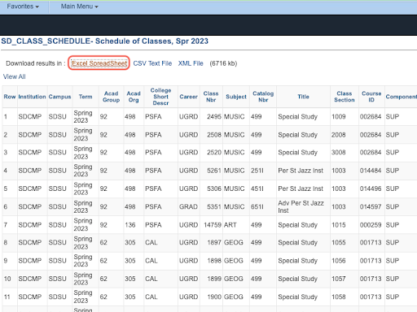Click the Catalog Nbr column header
Screen dimensions: 417x312
click(x=263, y=97)
